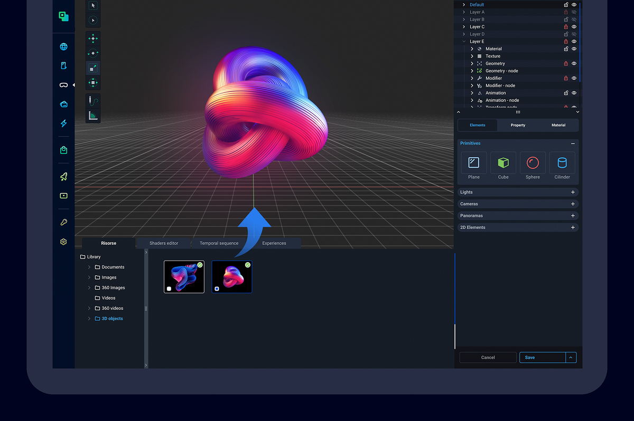This screenshot has width=634, height=421.
Task: Click the pen path drawing tool
Action: point(93,101)
